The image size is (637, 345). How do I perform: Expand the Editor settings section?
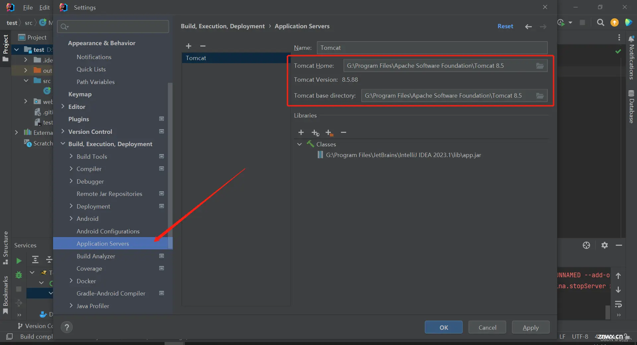(x=63, y=106)
